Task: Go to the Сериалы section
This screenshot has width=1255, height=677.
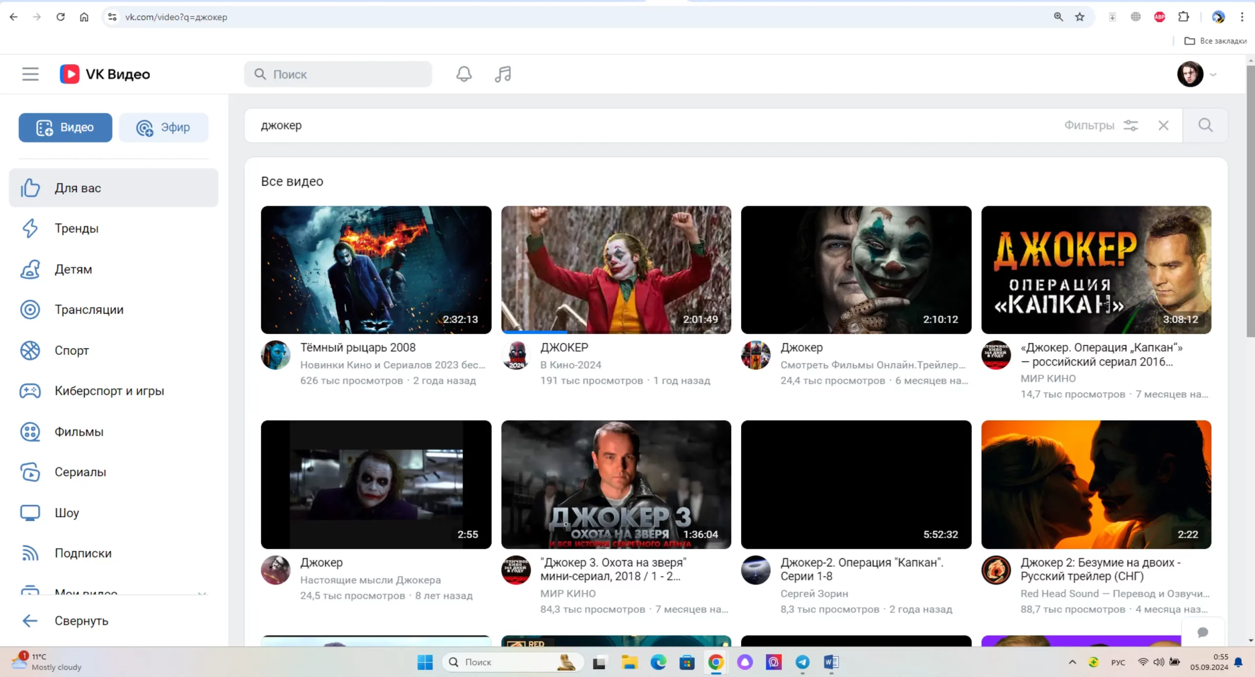Action: [80, 472]
